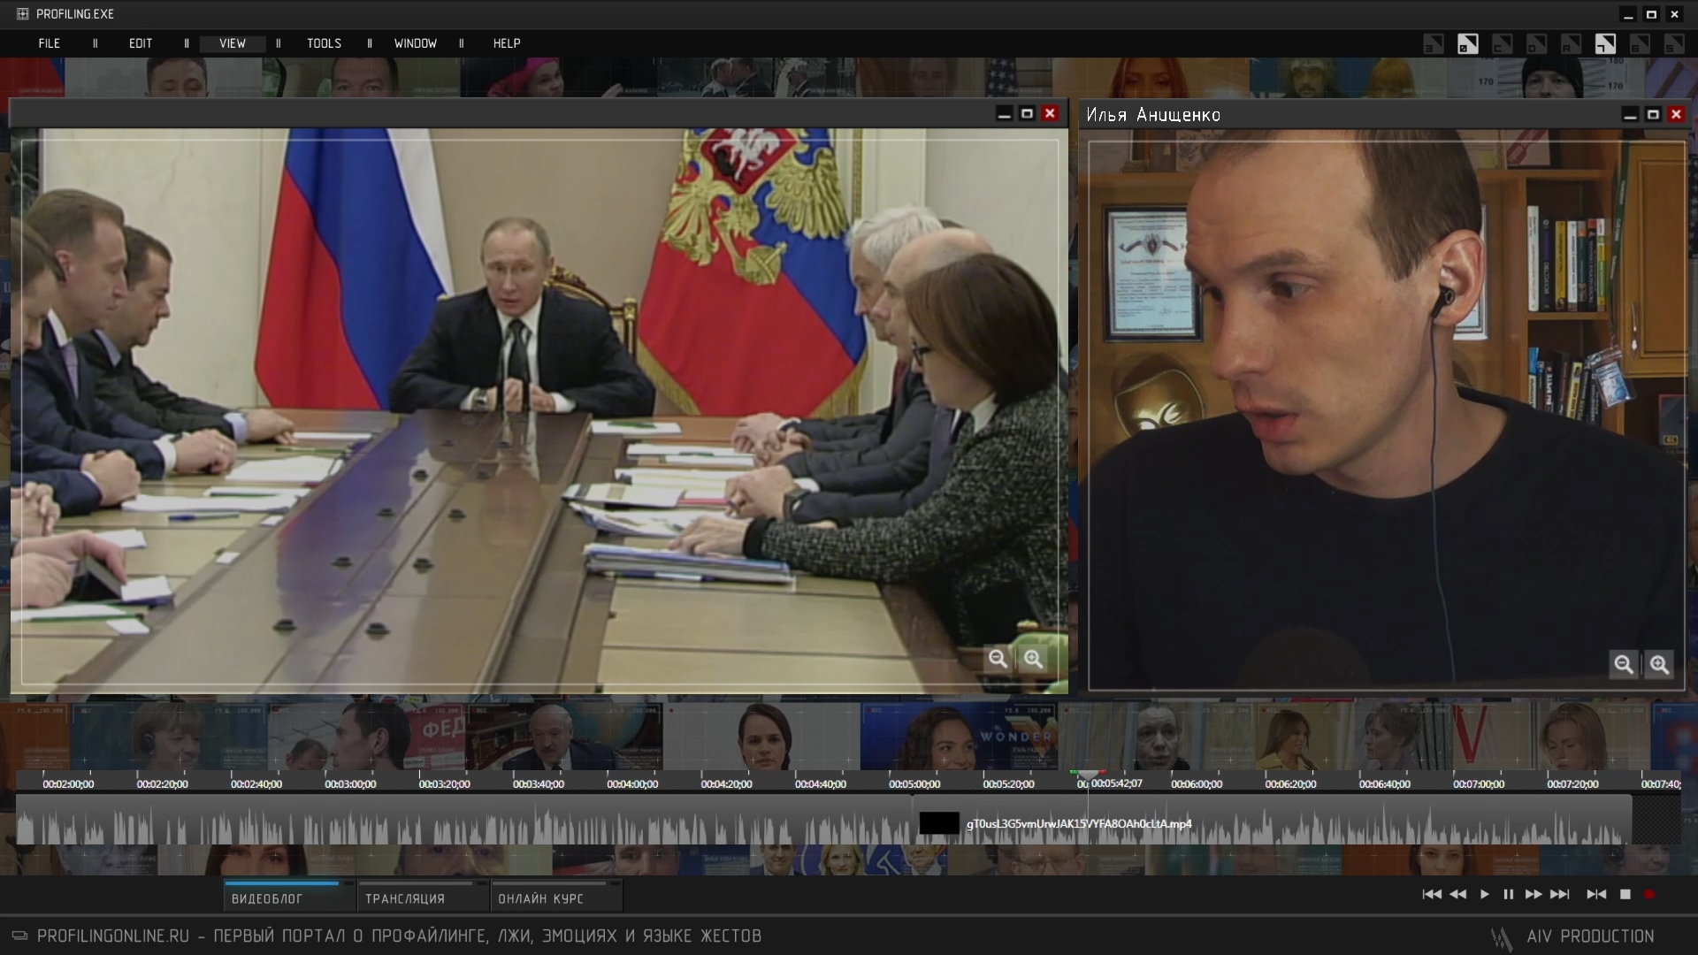
Task: Jump to end of the timeline
Action: coord(1560,894)
